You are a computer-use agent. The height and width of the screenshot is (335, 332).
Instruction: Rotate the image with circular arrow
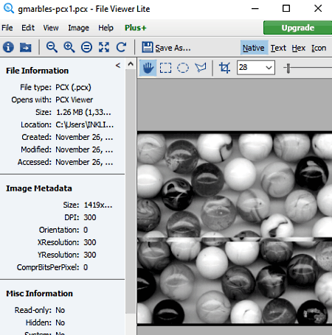pos(121,47)
